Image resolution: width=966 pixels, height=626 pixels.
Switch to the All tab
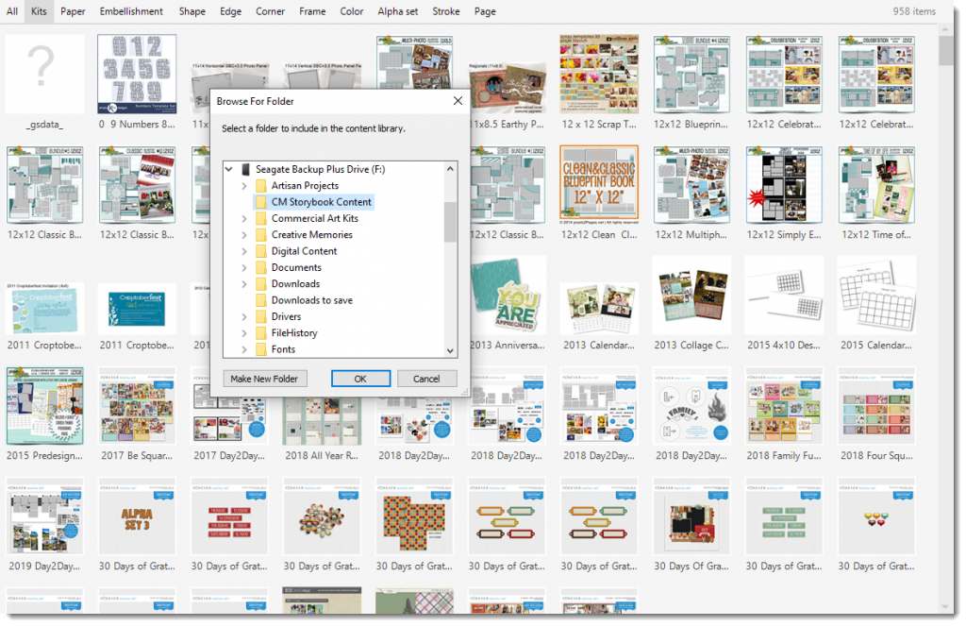click(x=11, y=11)
